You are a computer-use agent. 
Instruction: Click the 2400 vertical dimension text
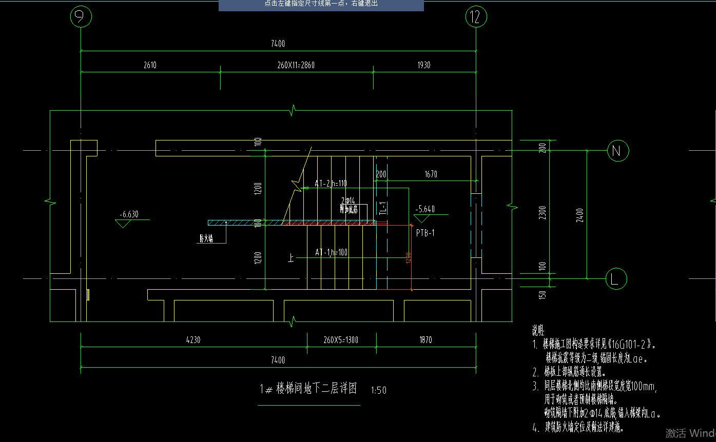point(579,215)
